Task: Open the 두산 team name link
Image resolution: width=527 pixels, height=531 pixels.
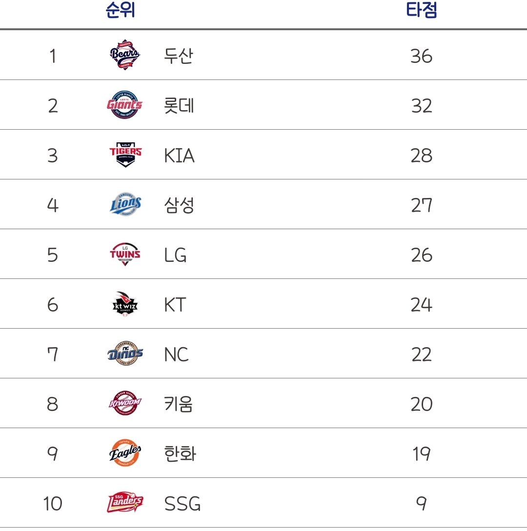Action: point(179,56)
